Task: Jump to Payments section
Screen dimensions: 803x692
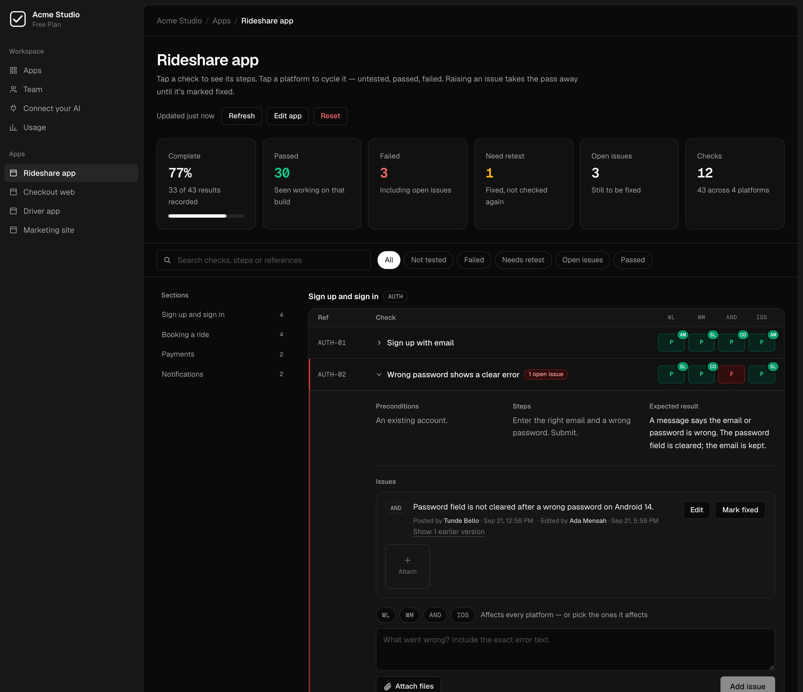Action: [x=222, y=354]
